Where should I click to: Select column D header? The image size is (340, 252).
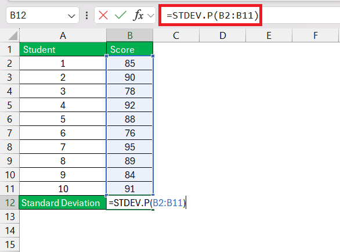pyautogui.click(x=222, y=35)
